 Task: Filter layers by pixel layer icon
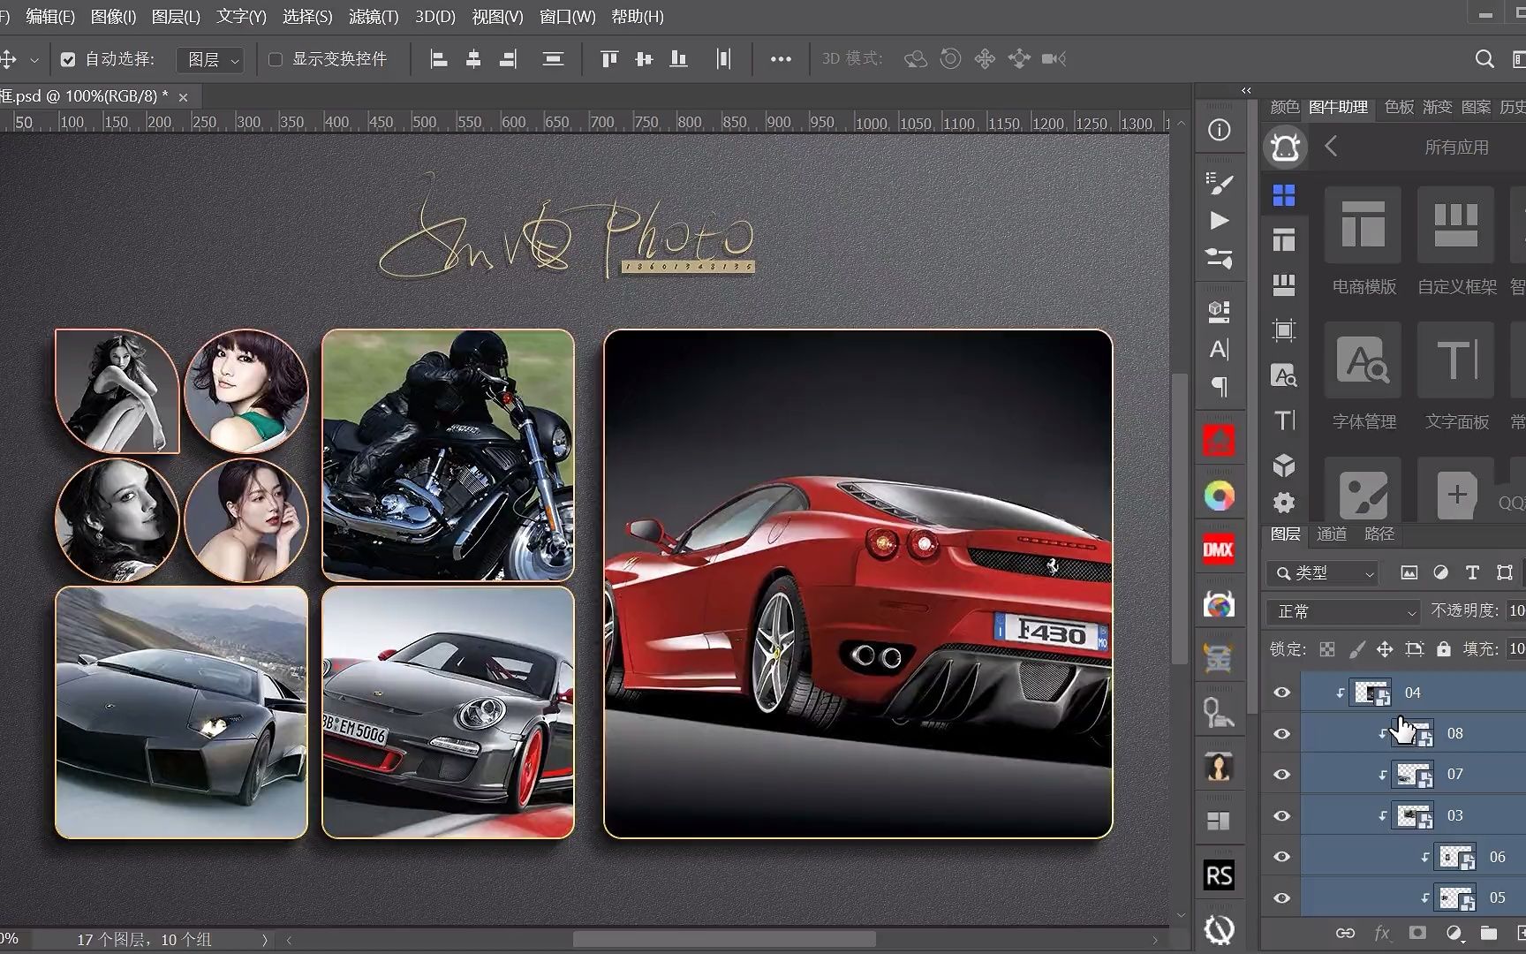(x=1409, y=573)
